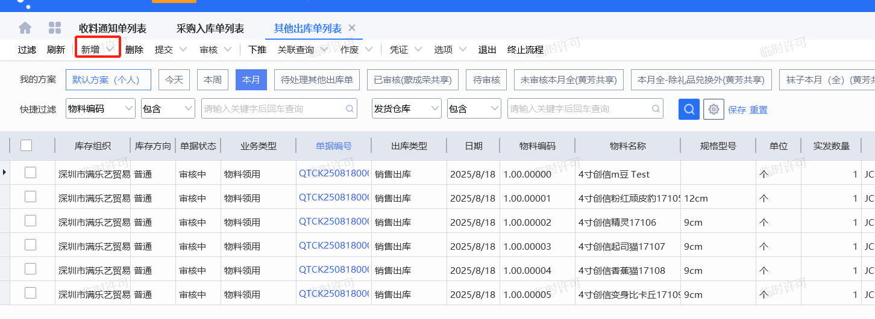Image resolution: width=875 pixels, height=319 pixels.
Task: Click the 刷新 toolbar item
Action: coord(56,49)
